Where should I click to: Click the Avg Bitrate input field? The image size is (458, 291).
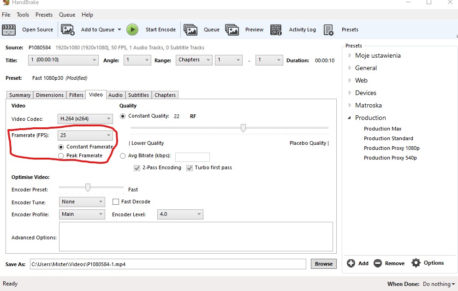192,157
